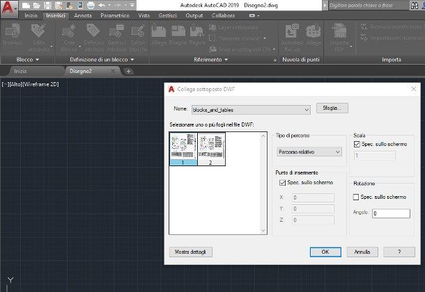Switch to the Annota ribbon tab
The height and width of the screenshot is (292, 425).
pos(83,15)
